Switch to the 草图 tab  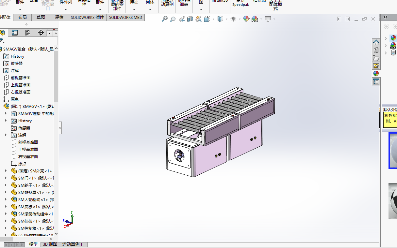(41, 17)
